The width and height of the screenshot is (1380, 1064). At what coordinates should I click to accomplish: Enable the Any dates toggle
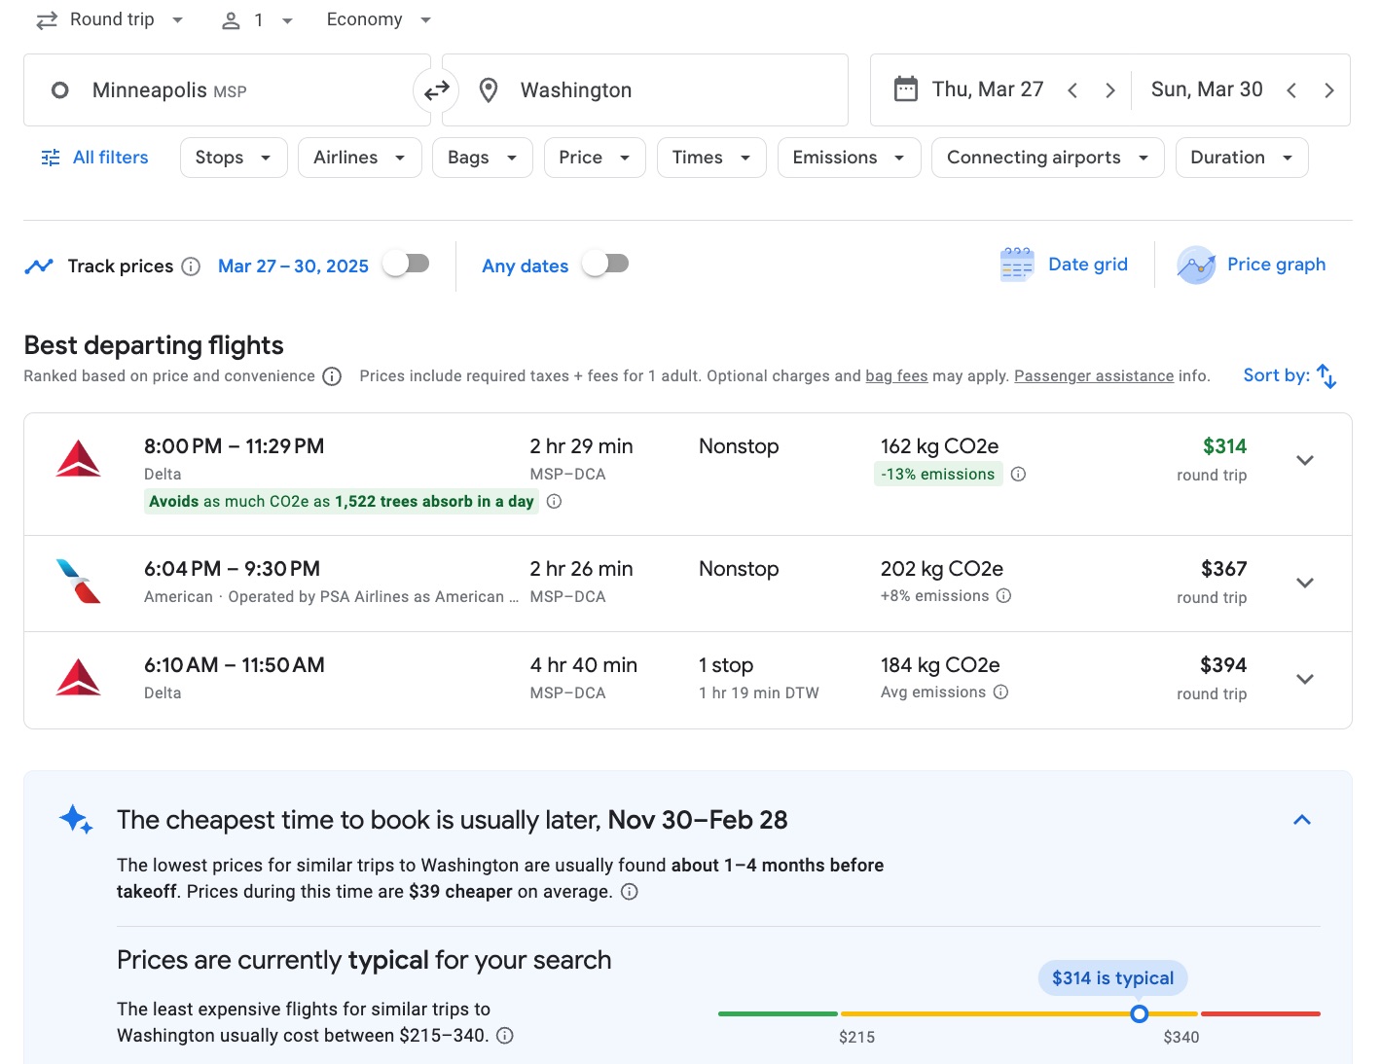tap(604, 263)
